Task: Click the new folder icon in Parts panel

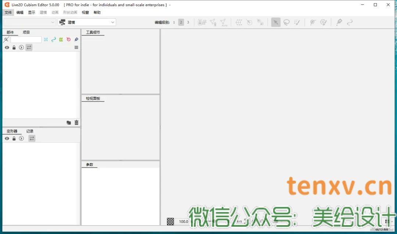Action: (x=69, y=123)
